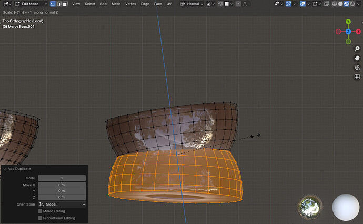Click the pan view hand icon
Screen dimensions: 363x224
[357, 58]
